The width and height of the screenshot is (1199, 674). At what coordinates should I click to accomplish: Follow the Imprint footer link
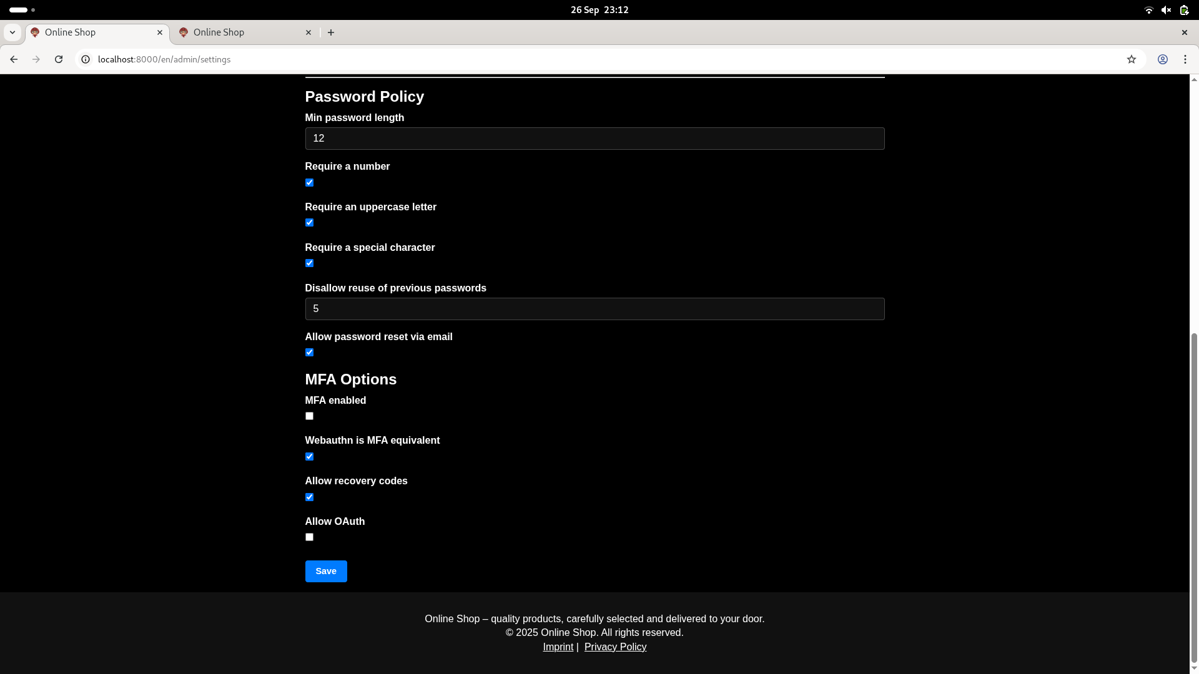[558, 647]
